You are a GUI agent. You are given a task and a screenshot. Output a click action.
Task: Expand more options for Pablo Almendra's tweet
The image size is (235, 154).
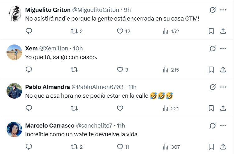[223, 87]
